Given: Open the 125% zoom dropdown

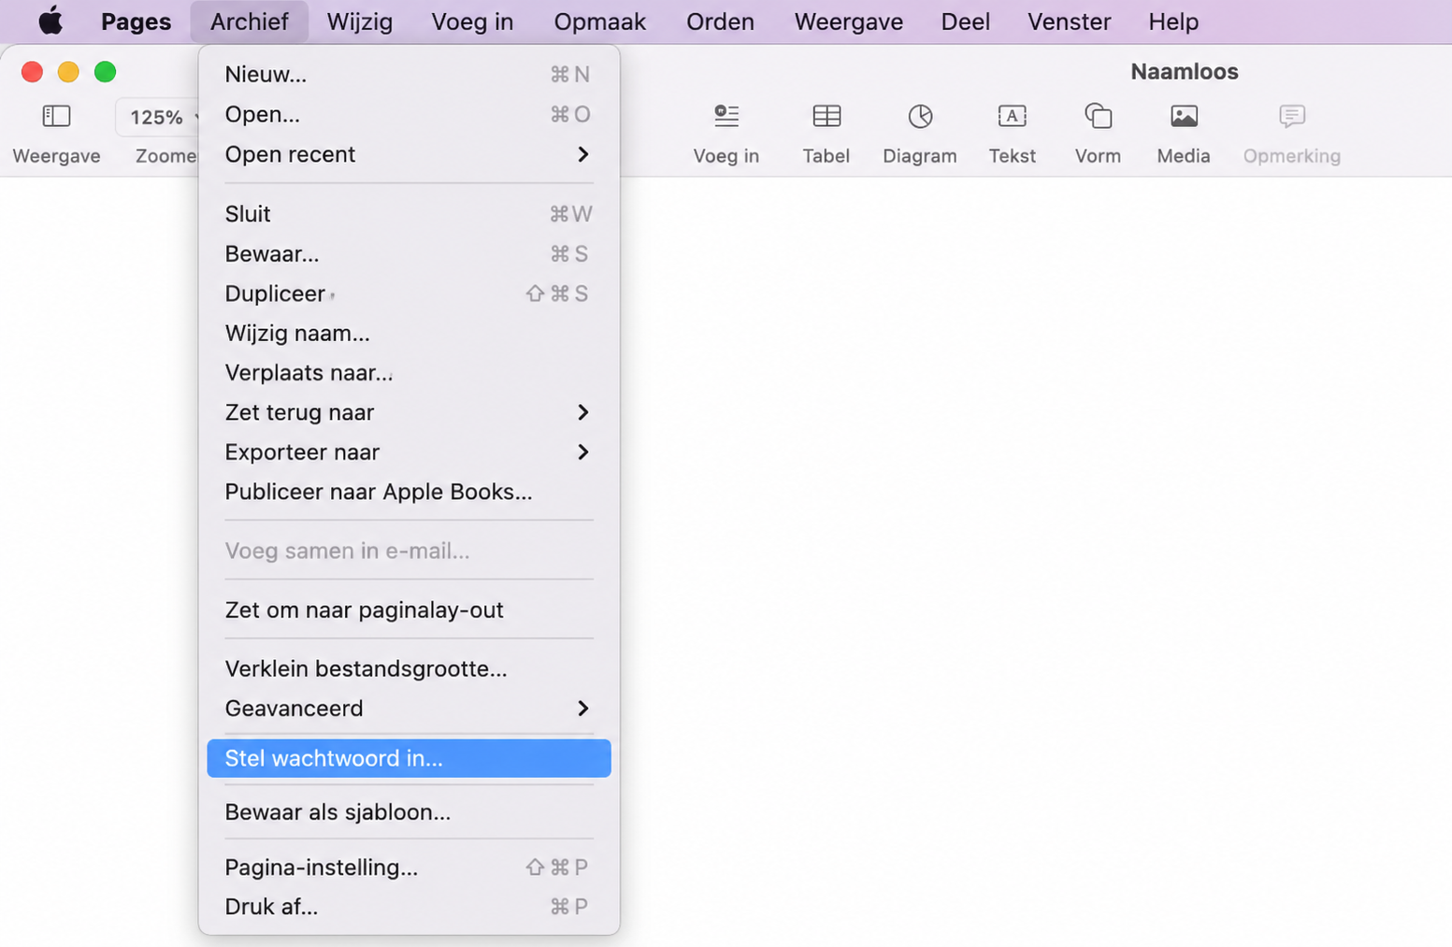Looking at the screenshot, I should 159,117.
